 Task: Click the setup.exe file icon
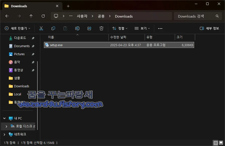(47, 45)
